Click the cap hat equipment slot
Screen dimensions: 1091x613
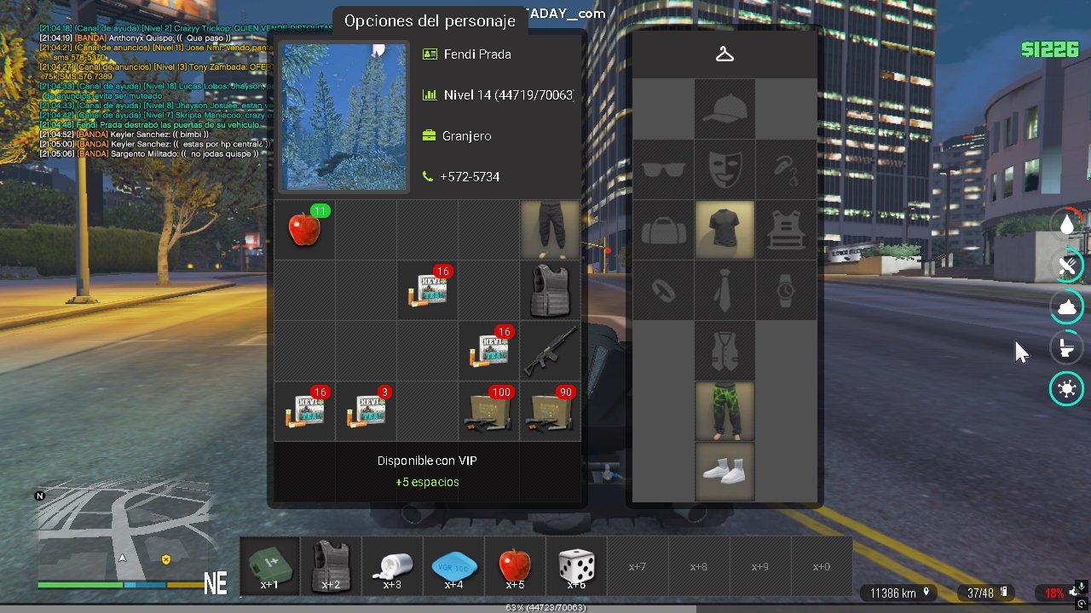coord(724,109)
